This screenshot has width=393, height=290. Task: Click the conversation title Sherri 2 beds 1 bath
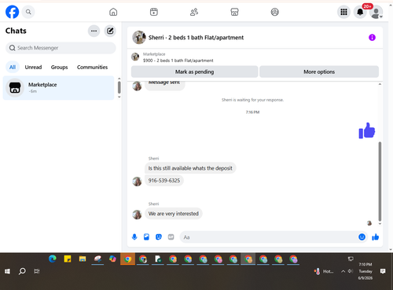tap(196, 38)
